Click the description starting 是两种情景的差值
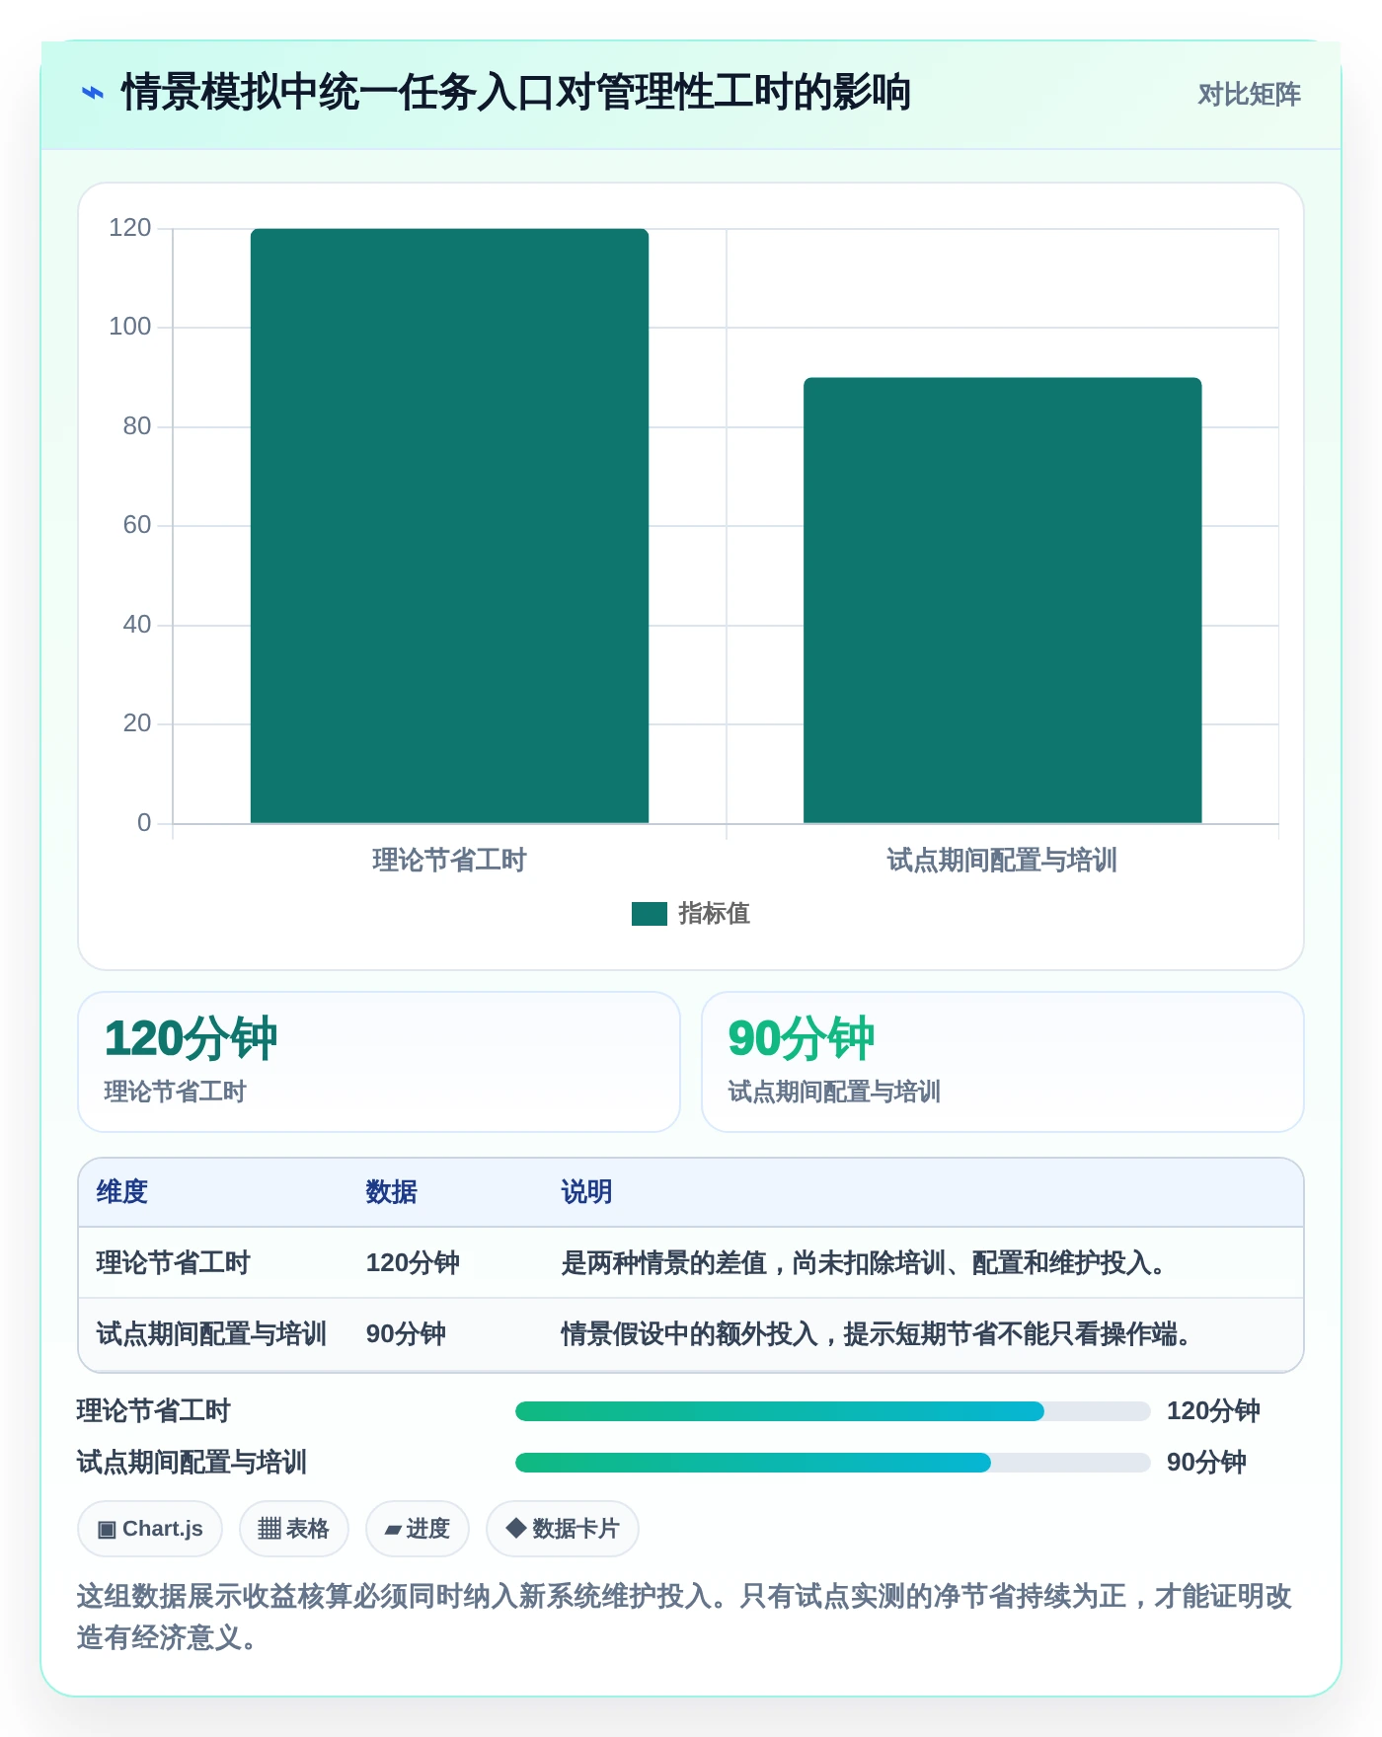 tap(864, 1263)
